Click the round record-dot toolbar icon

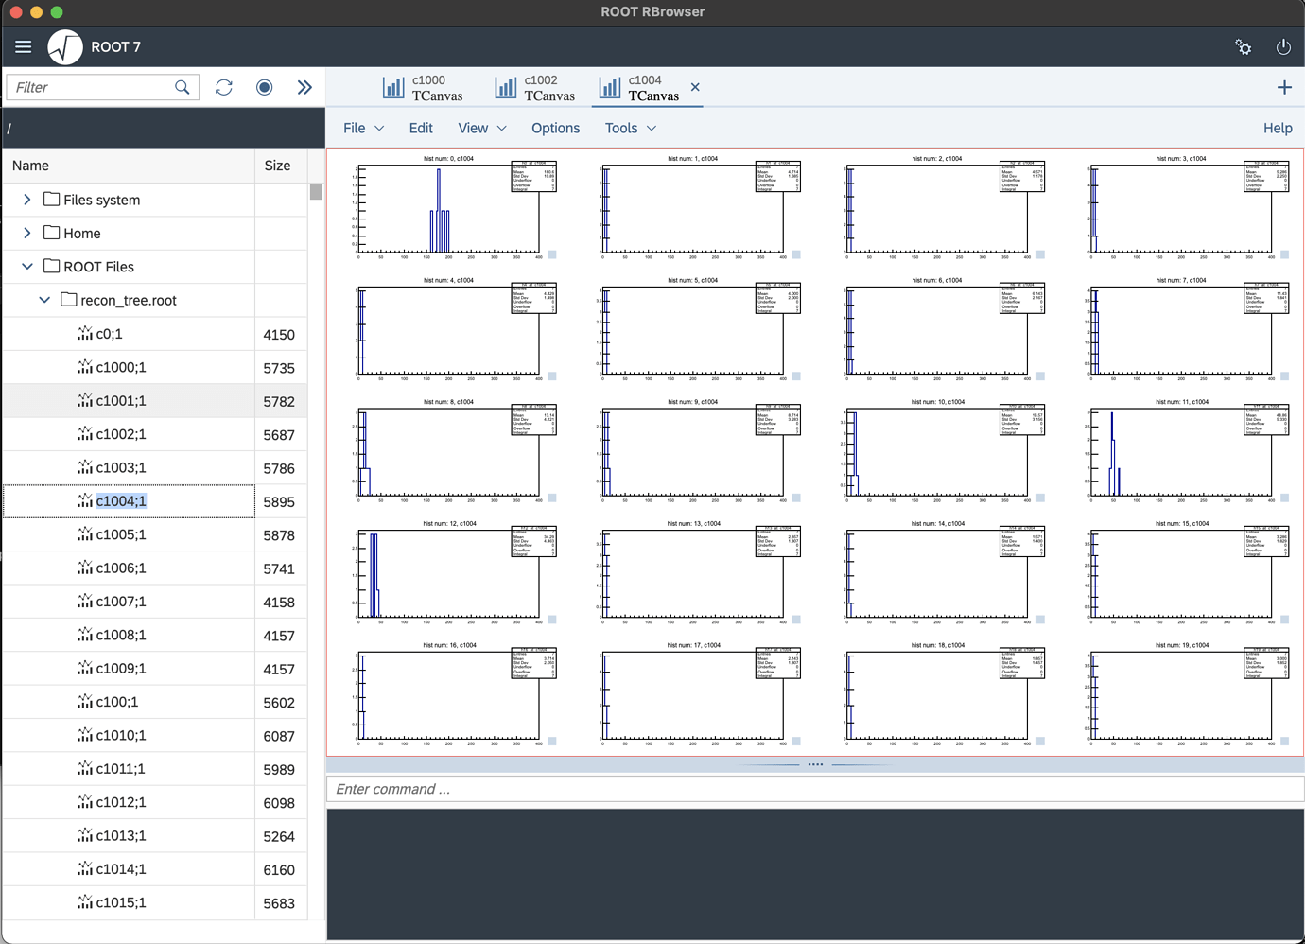coord(265,87)
